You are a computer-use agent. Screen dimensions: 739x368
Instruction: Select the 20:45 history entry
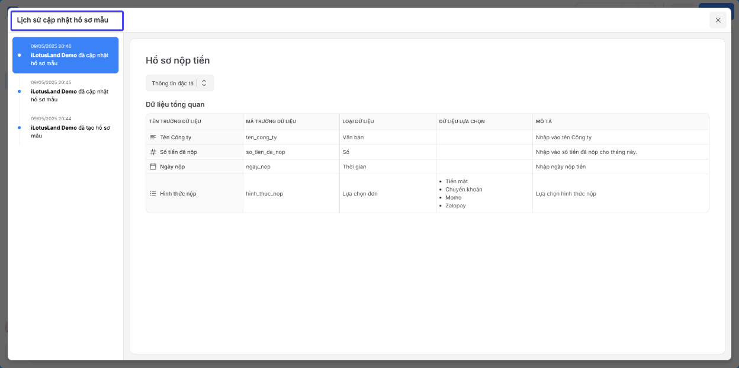click(x=65, y=91)
